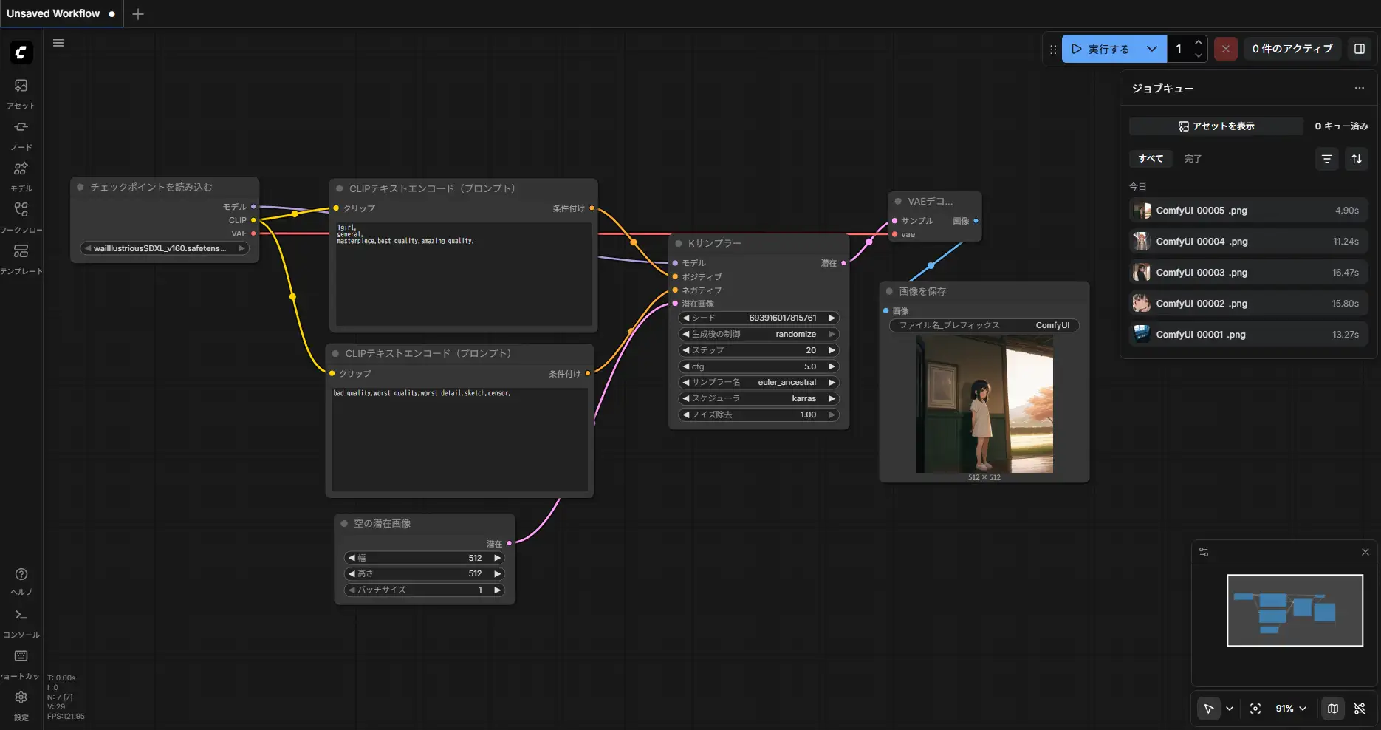Select the すべて tab in job queue
Image resolution: width=1381 pixels, height=730 pixels.
coord(1150,159)
